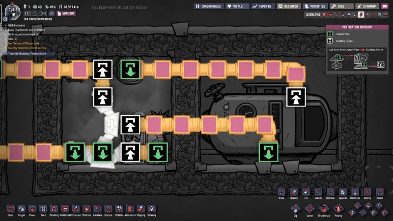This screenshot has height=221, width=393.
Task: Select the Priority tool
Action: tap(338, 209)
